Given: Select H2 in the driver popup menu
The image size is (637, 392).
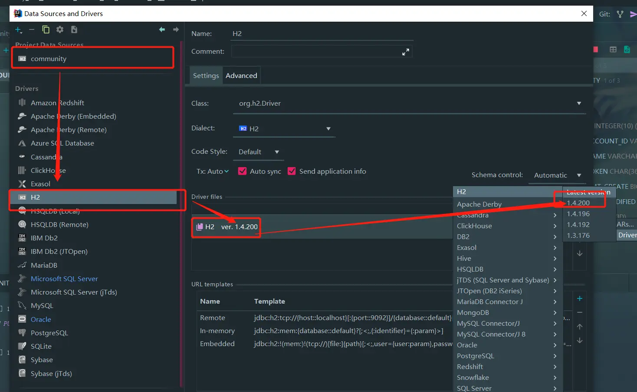Looking at the screenshot, I should pos(508,192).
